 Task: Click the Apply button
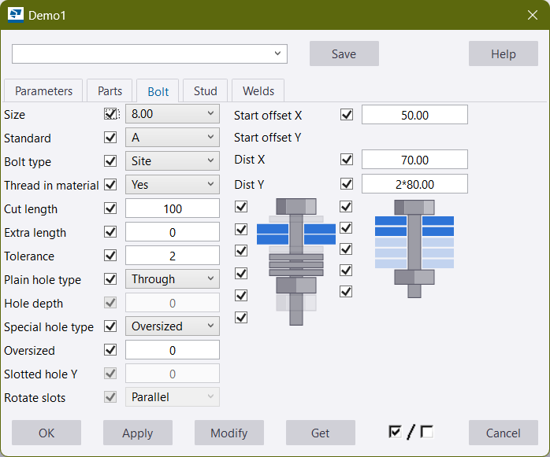point(137,433)
